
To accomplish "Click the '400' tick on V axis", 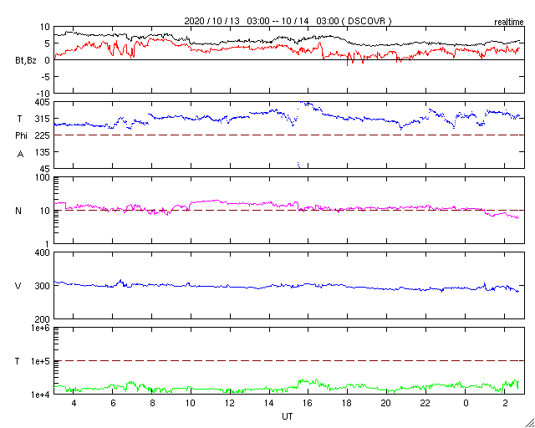I will [x=43, y=252].
